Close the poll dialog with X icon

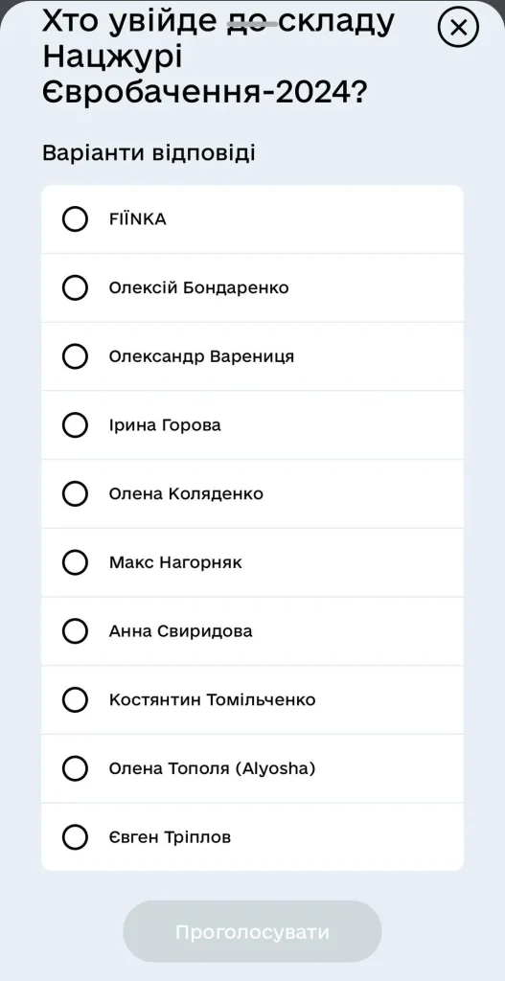458,28
